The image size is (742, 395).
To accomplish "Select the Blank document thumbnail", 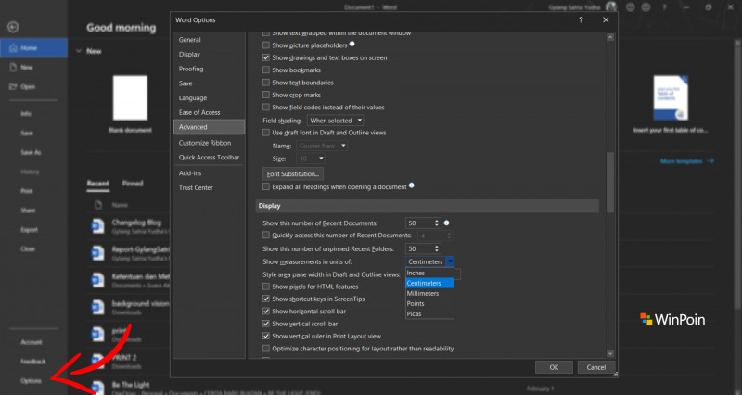I will pyautogui.click(x=130, y=97).
